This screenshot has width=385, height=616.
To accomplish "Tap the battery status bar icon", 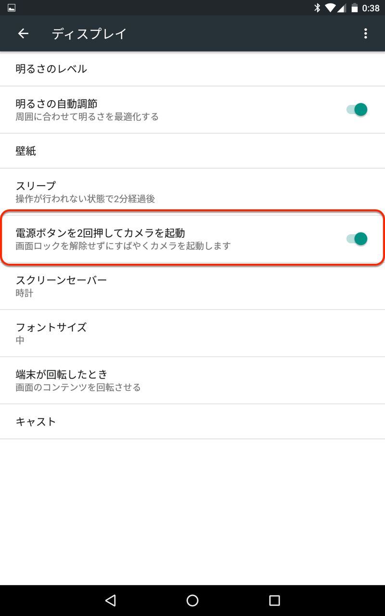I will coord(355,8).
